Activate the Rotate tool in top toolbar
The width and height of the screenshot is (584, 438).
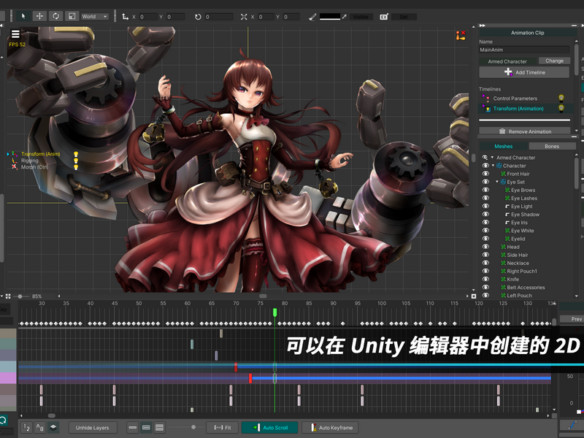[x=56, y=16]
